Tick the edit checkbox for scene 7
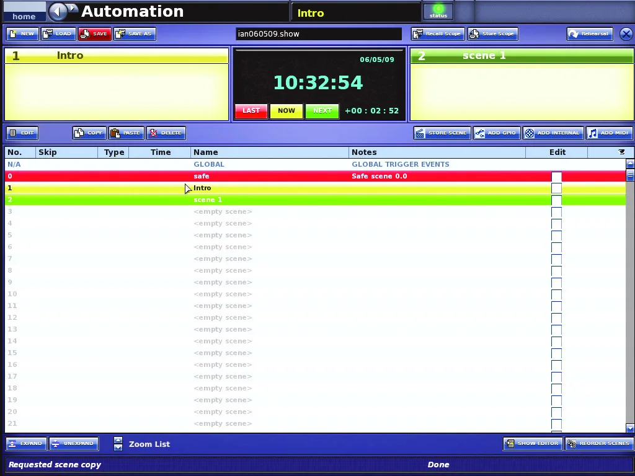The image size is (635, 476). point(556,259)
